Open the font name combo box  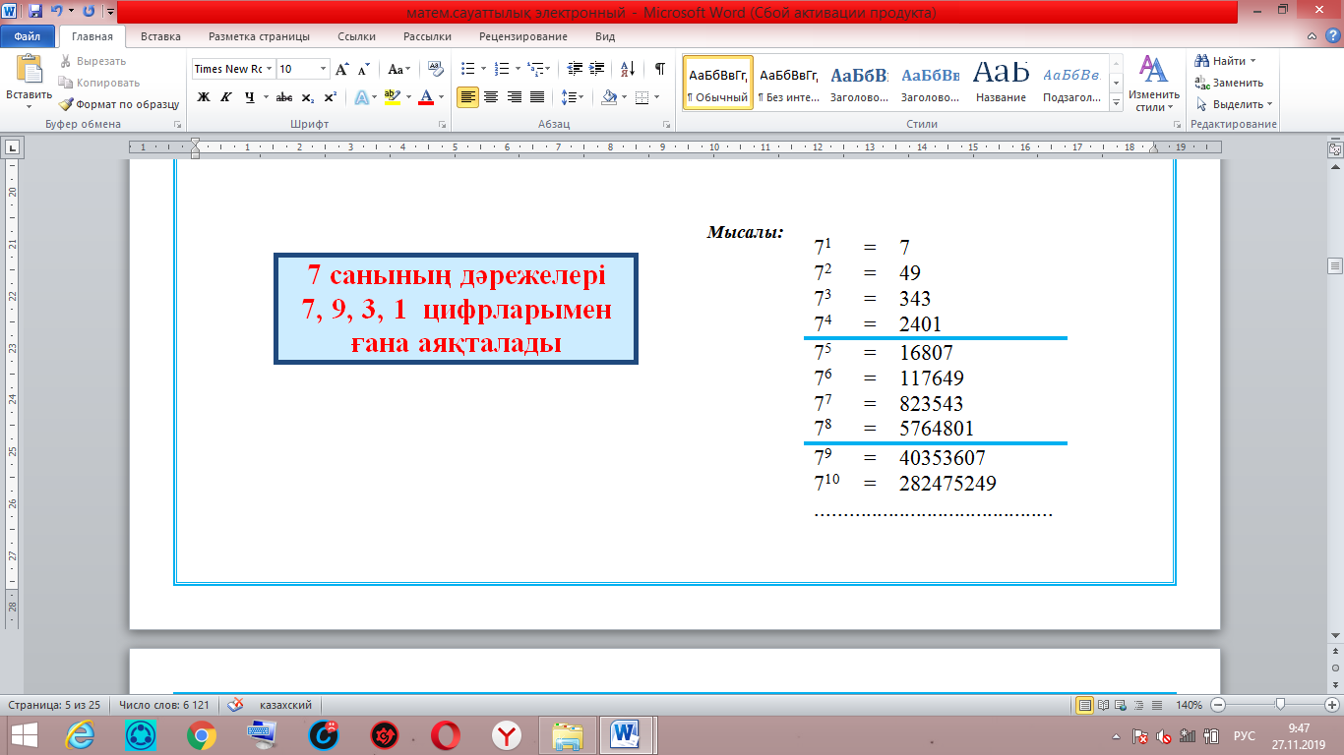233,69
